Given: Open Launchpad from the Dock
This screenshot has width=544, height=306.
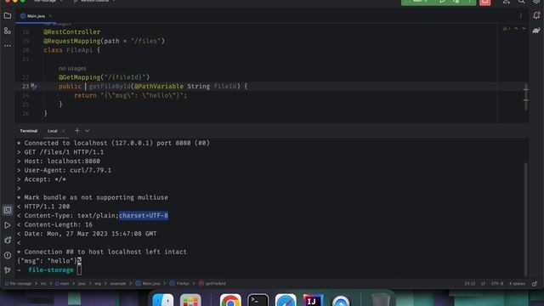Looking at the screenshot, I should [190, 300].
